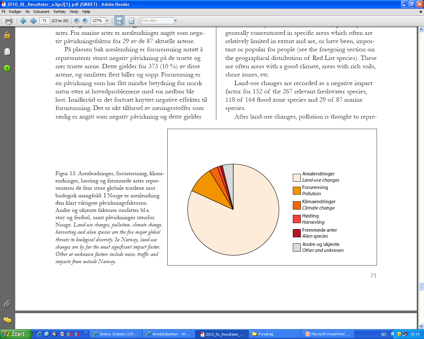Click the 2010_RL_Resultater taskbar button
This screenshot has width=424, height=339.
click(222, 334)
